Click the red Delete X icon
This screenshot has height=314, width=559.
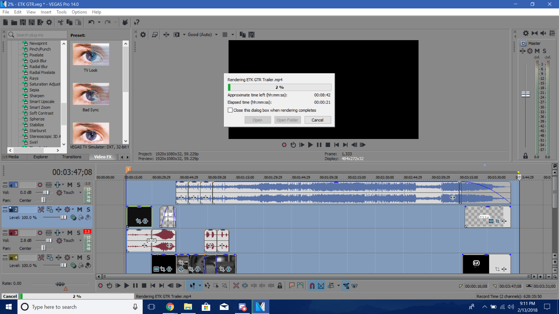pos(236,286)
